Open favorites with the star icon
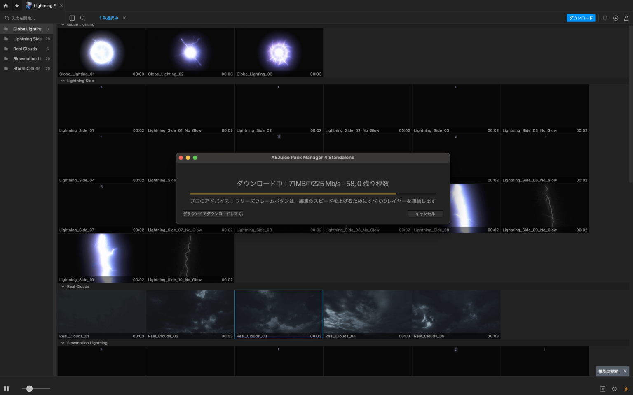633x395 pixels. coord(17,6)
